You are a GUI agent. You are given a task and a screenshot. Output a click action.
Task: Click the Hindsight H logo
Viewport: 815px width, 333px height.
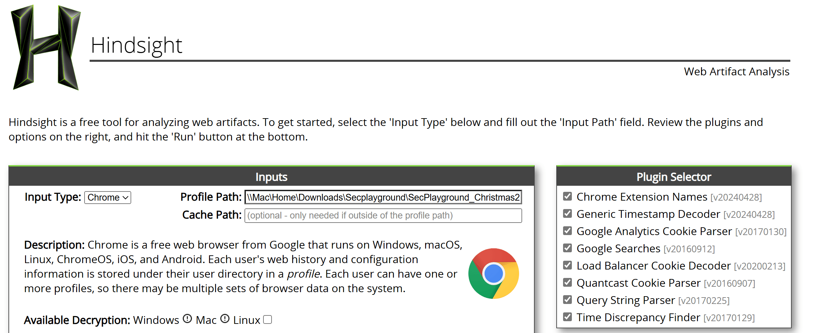(46, 47)
